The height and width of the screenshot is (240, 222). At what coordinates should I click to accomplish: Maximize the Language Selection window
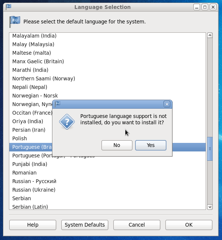click(x=205, y=7)
